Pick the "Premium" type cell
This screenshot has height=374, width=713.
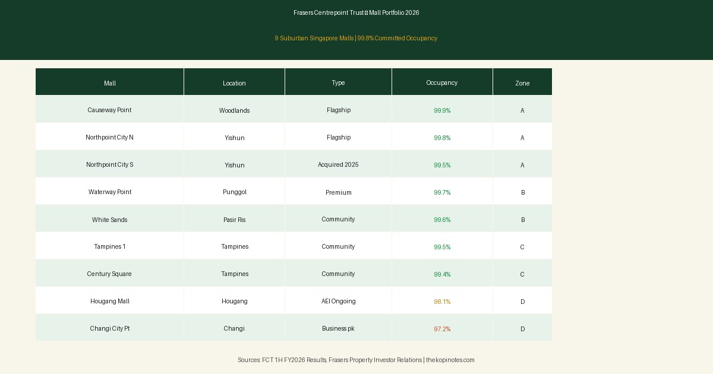(339, 192)
